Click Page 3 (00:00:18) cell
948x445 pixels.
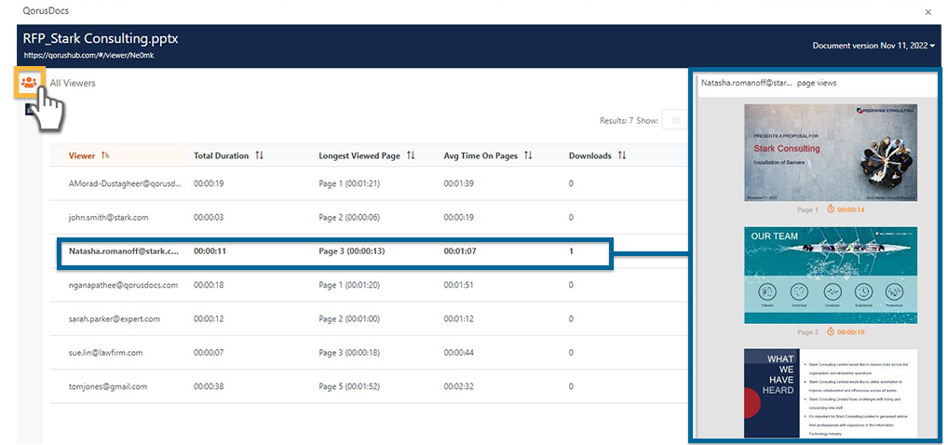pyautogui.click(x=350, y=353)
